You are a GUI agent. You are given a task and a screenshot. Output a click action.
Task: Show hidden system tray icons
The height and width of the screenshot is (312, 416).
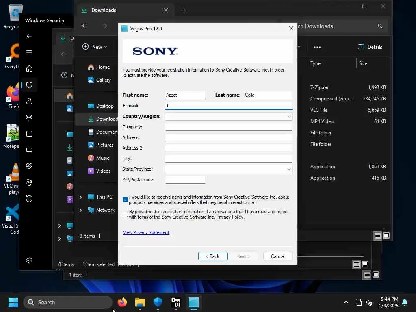(346, 302)
